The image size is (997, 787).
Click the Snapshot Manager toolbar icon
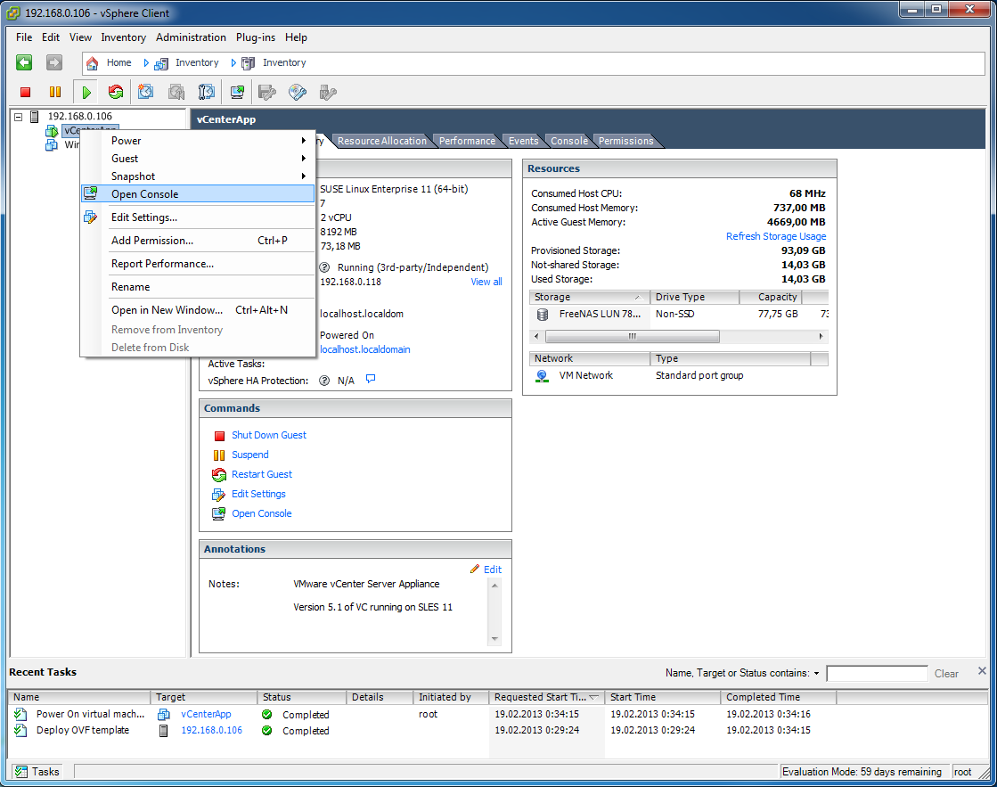point(206,93)
